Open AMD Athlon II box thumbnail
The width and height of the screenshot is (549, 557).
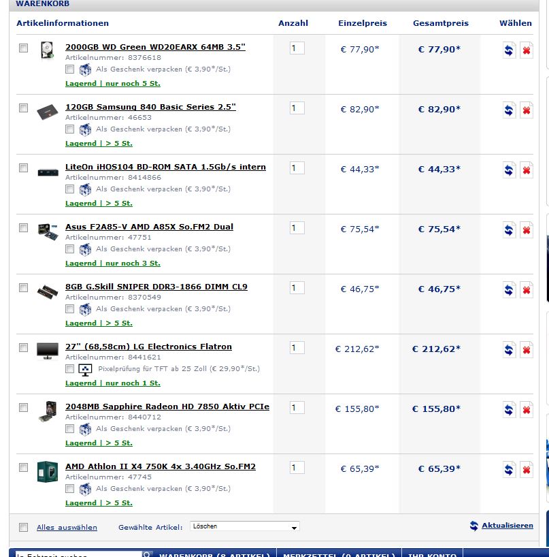[47, 471]
